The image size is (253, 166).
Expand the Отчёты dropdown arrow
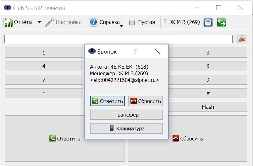40,22
